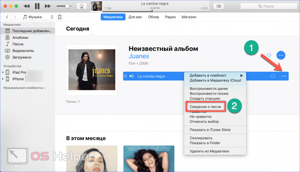Collapse Музыкальные плейлисты section
Screen dimensions: 300x172
(x=24, y=88)
